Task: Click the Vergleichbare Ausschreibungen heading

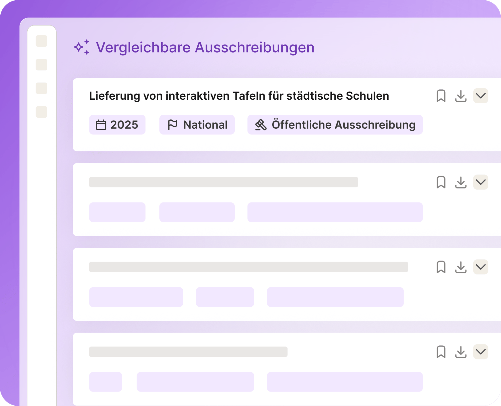Action: tap(205, 47)
